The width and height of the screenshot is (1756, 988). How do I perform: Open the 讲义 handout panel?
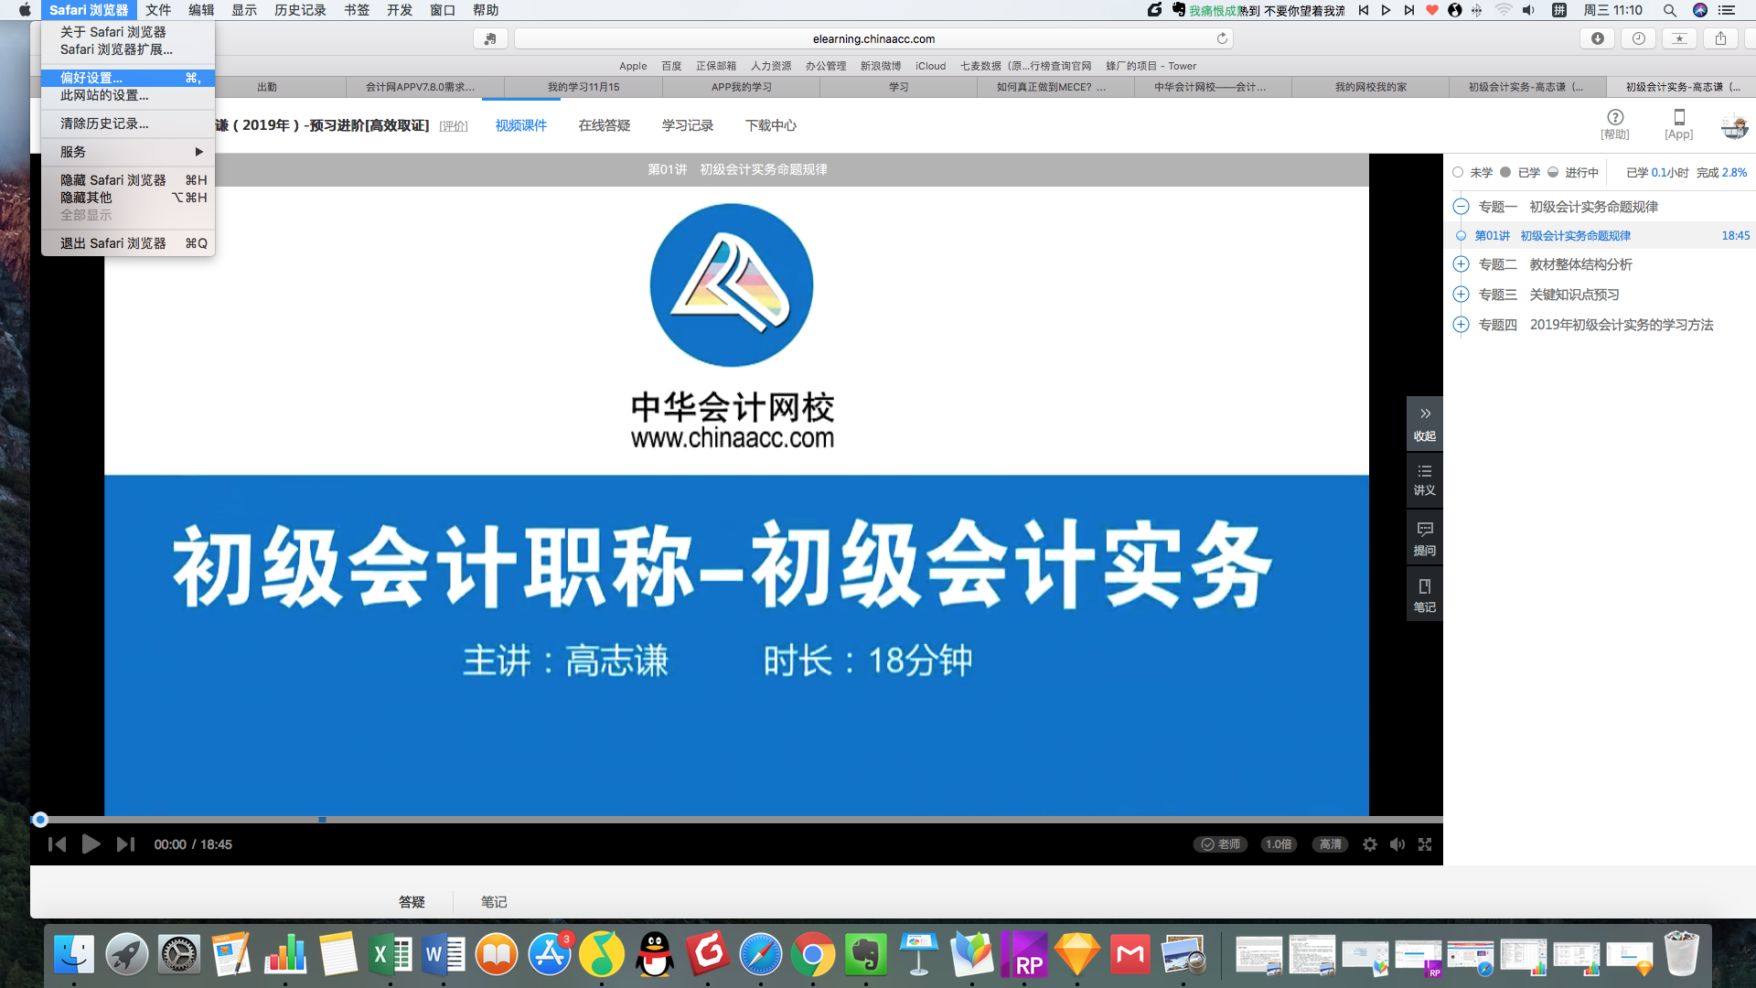click(x=1424, y=479)
